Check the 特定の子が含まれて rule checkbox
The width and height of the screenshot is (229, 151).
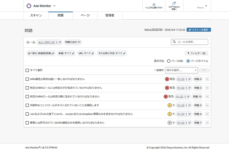27,88
